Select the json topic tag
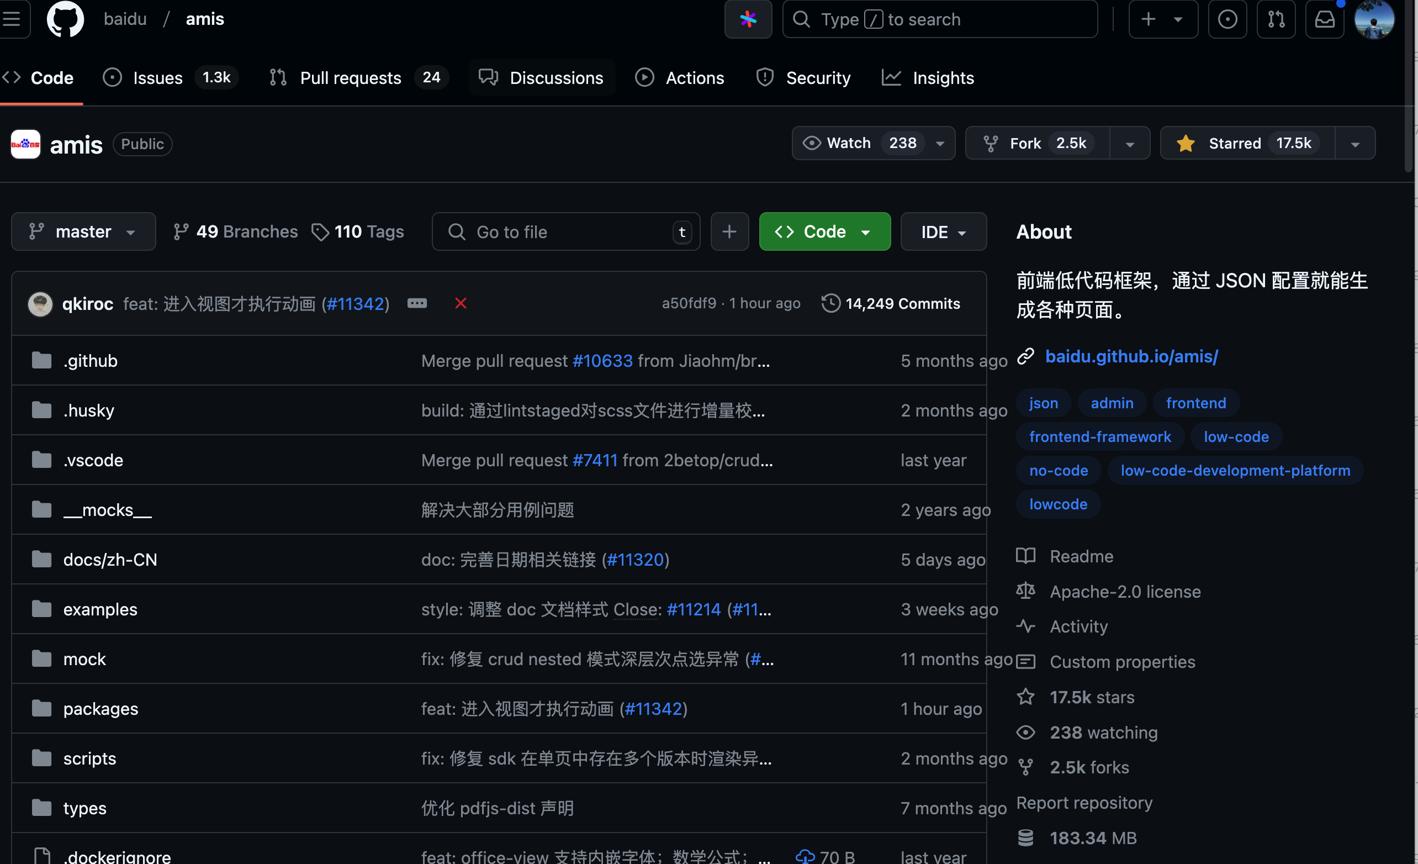The width and height of the screenshot is (1418, 864). tap(1044, 403)
